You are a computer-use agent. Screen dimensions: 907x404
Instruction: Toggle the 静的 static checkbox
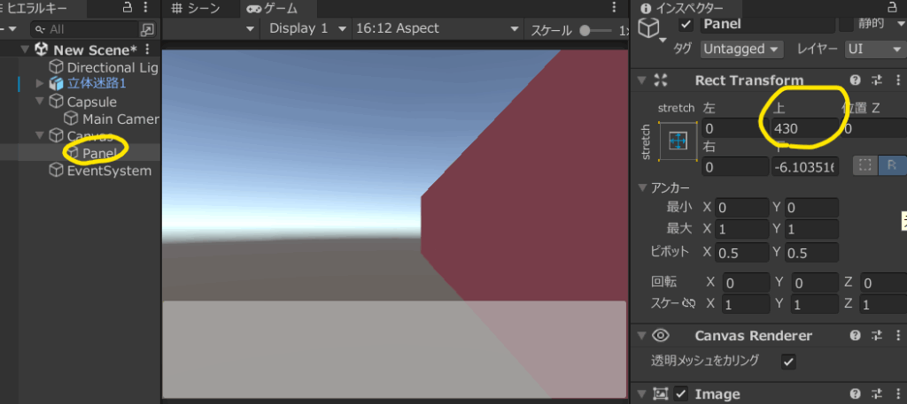point(847,25)
